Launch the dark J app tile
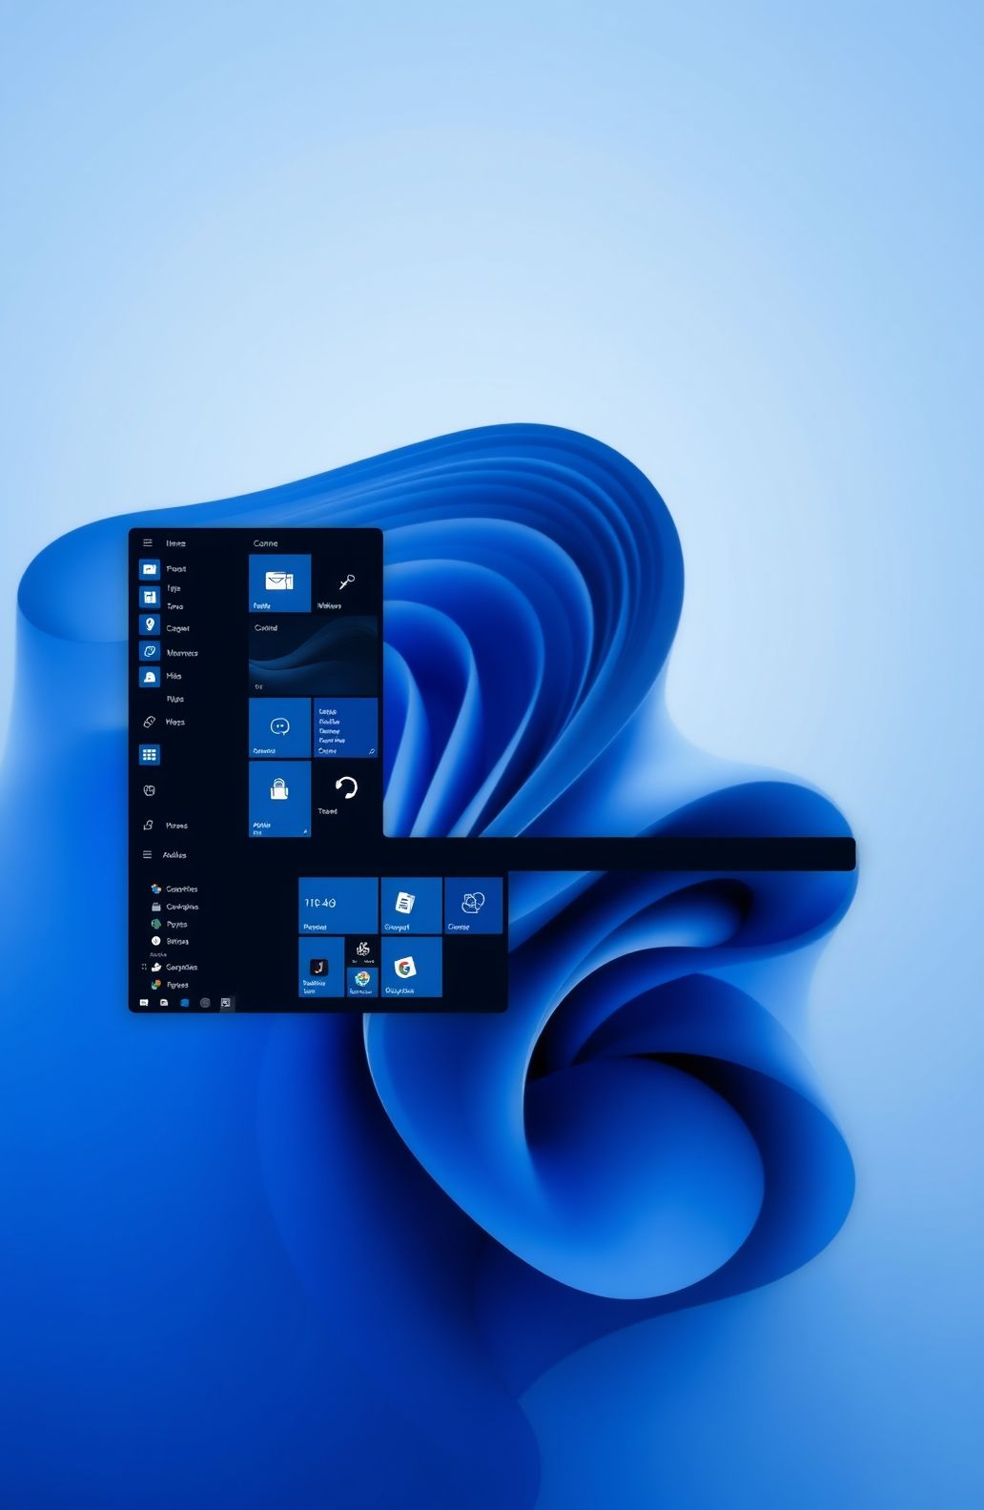Viewport: 984px width, 1510px height. [x=320, y=967]
